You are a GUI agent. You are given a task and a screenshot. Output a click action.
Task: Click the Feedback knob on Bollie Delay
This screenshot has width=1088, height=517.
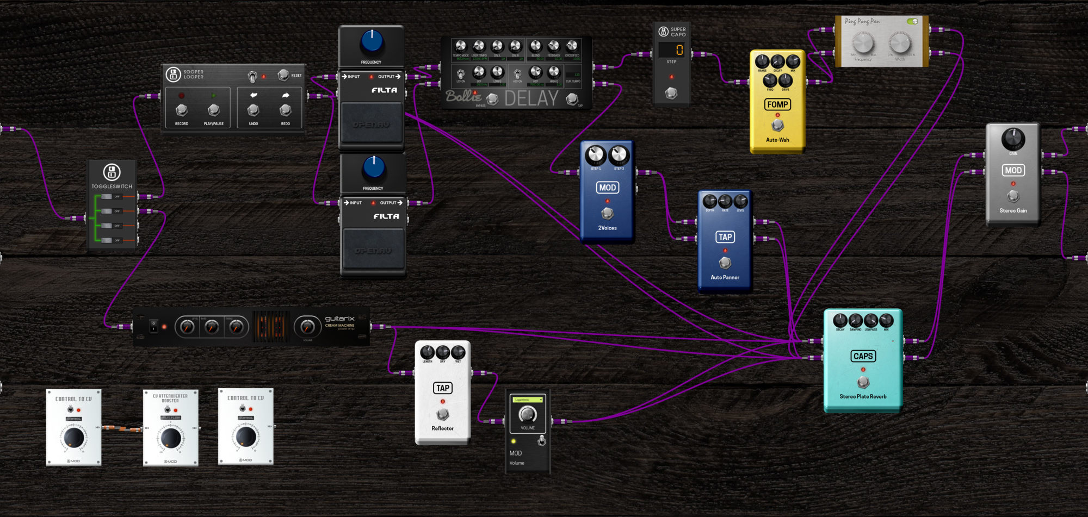pos(554,46)
